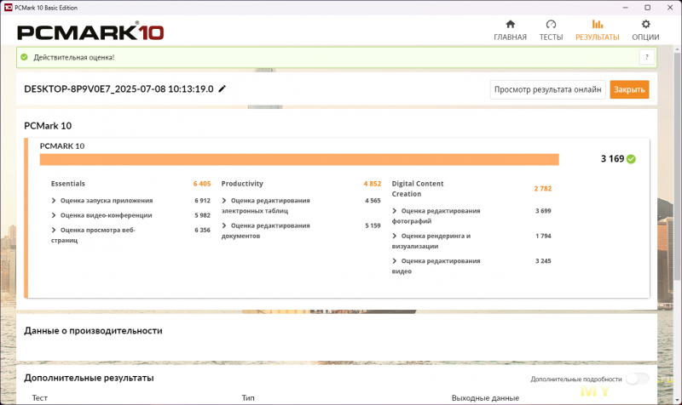Click result name DESKTOP-8P9V0E7 text

(x=118, y=89)
